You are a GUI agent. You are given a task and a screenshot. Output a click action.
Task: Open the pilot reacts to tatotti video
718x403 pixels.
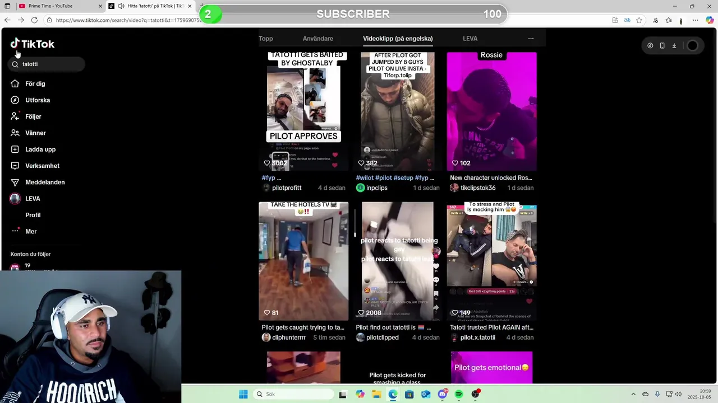(x=398, y=261)
